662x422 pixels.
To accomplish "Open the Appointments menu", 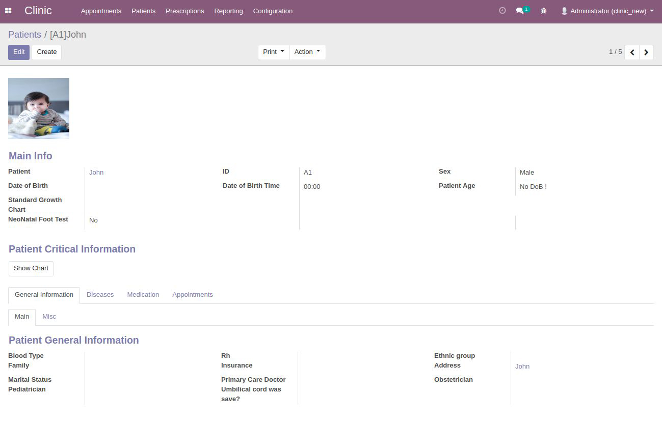I will [101, 11].
